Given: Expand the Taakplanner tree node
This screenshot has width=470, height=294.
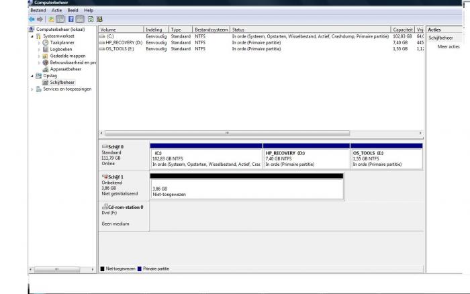Looking at the screenshot, I should [x=39, y=43].
